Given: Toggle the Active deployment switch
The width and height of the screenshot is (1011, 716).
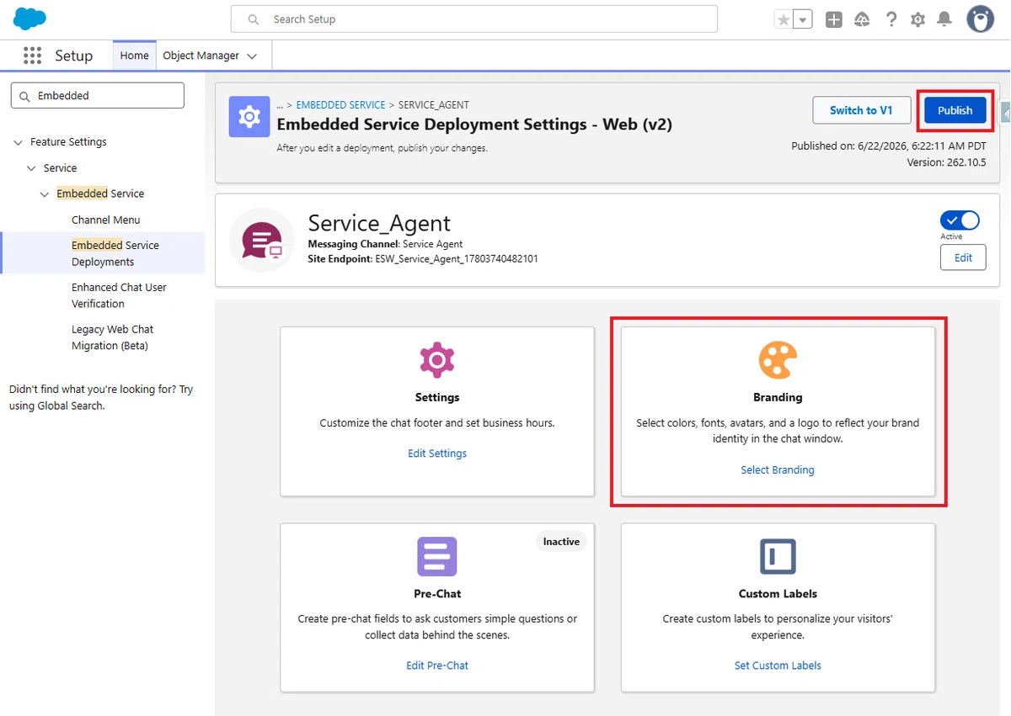Looking at the screenshot, I should pyautogui.click(x=960, y=220).
